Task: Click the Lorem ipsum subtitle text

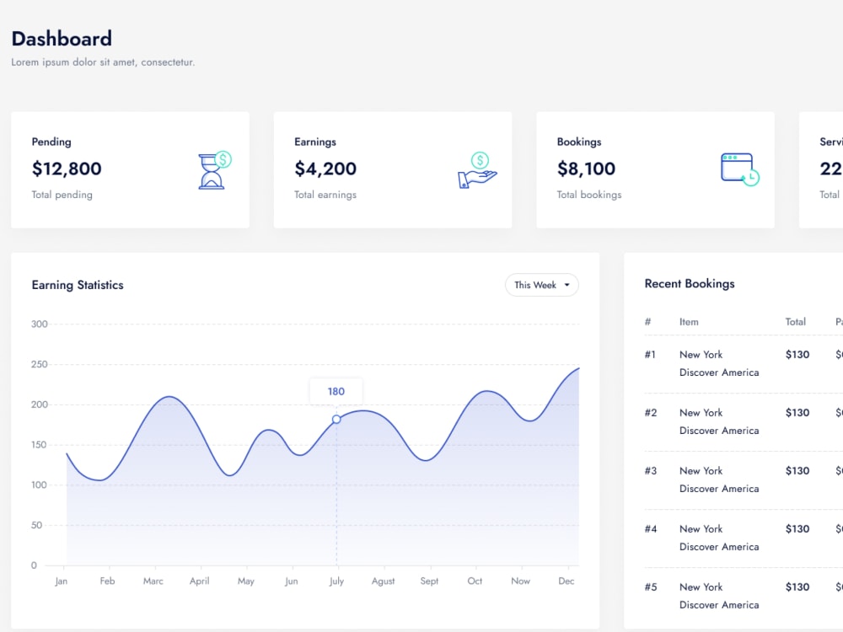Action: pos(103,62)
